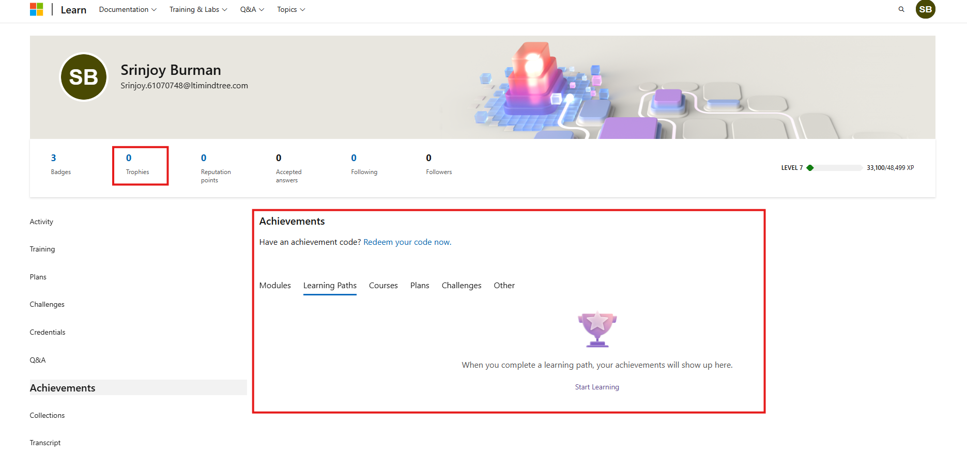Image resolution: width=967 pixels, height=455 pixels.
Task: Open Transcript in the sidebar
Action: point(45,443)
